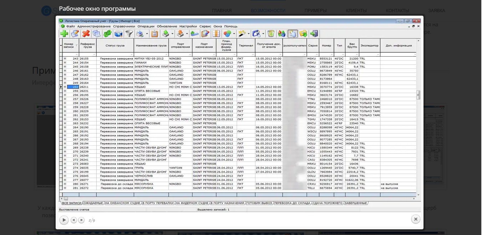The image size is (482, 235).
Task: Click the clipboard icon in the toolbar
Action: point(154,34)
